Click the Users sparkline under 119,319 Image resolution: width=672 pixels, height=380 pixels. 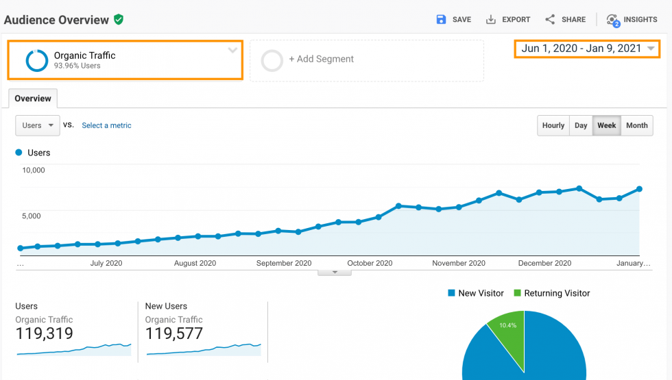pyautogui.click(x=74, y=349)
